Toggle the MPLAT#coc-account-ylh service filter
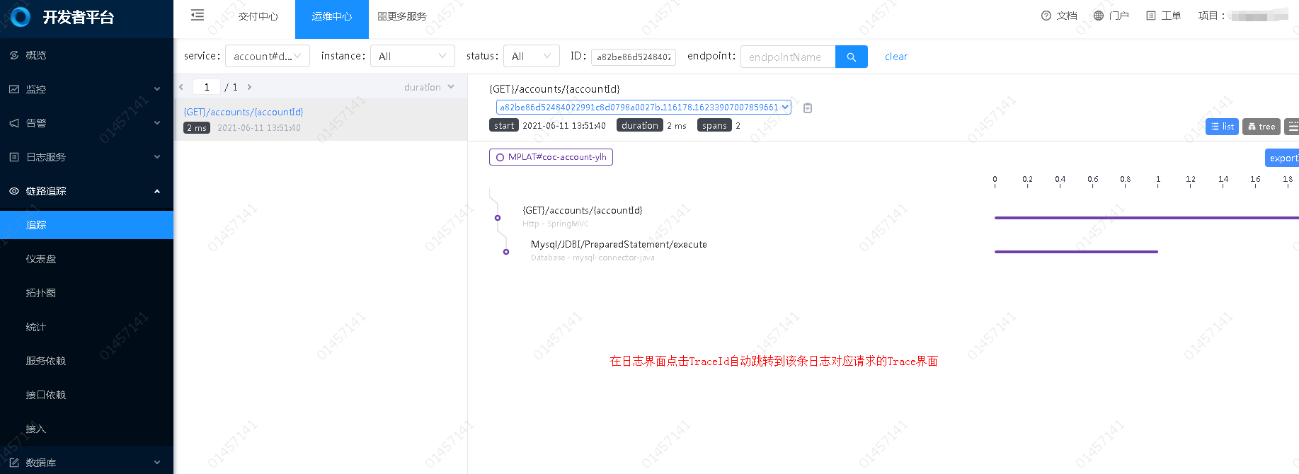 click(x=551, y=157)
